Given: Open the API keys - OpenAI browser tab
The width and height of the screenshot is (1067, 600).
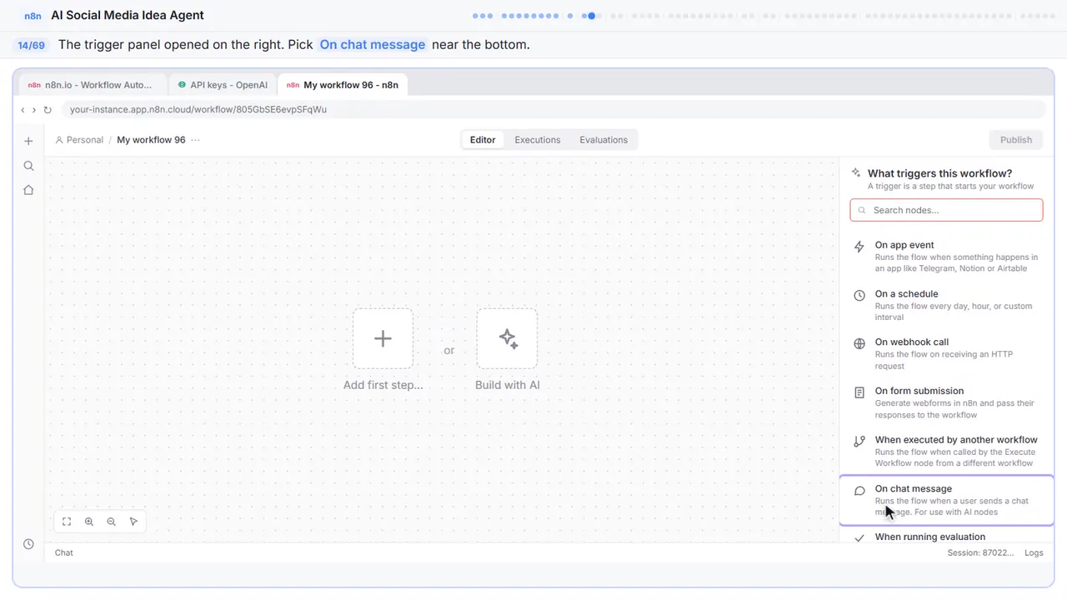Looking at the screenshot, I should point(223,85).
